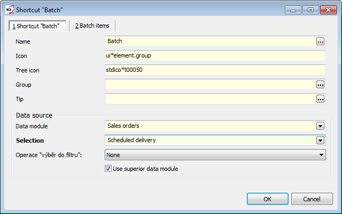Toggle the Use superior data module checkbox

pyautogui.click(x=110, y=169)
